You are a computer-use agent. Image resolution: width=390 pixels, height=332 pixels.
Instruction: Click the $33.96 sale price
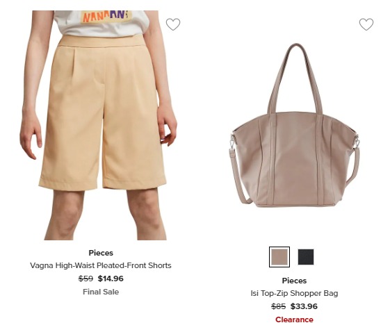[304, 306]
